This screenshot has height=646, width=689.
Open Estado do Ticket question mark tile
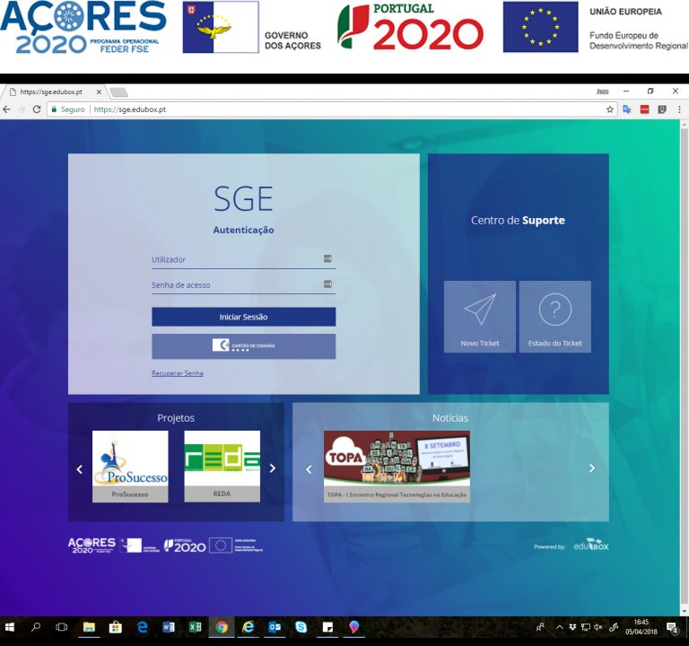click(x=554, y=310)
